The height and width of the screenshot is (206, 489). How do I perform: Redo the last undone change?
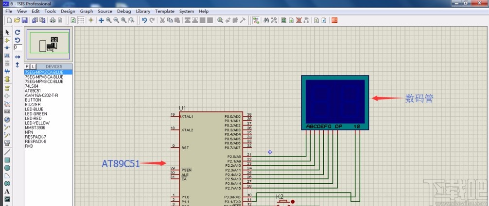pos(152,20)
